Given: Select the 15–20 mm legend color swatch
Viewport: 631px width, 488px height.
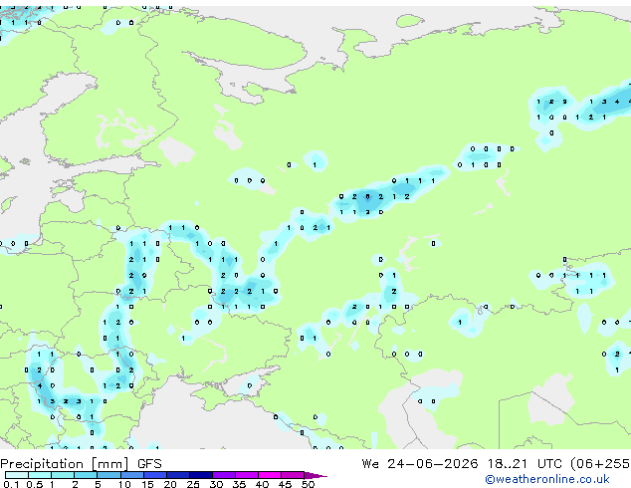Looking at the screenshot, I should pyautogui.click(x=155, y=475).
